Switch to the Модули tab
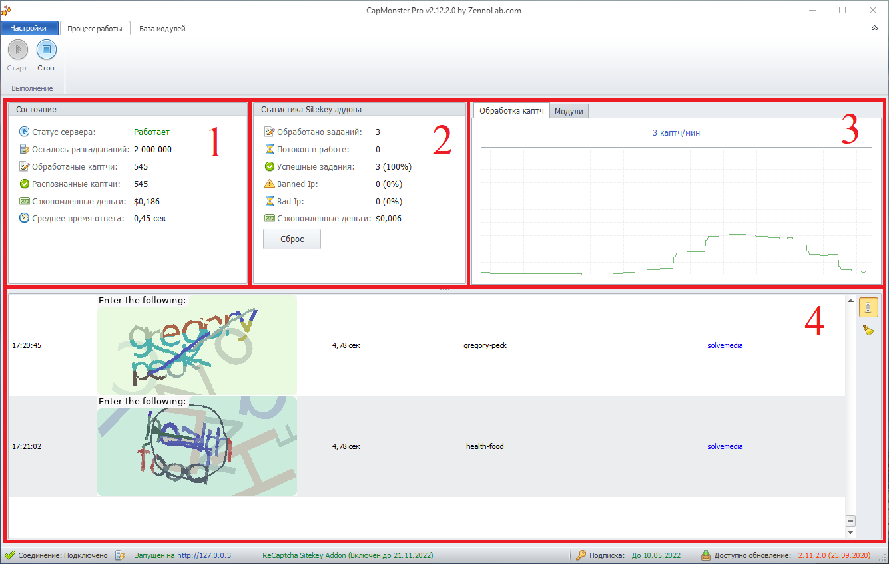This screenshot has width=889, height=564. pyautogui.click(x=569, y=111)
